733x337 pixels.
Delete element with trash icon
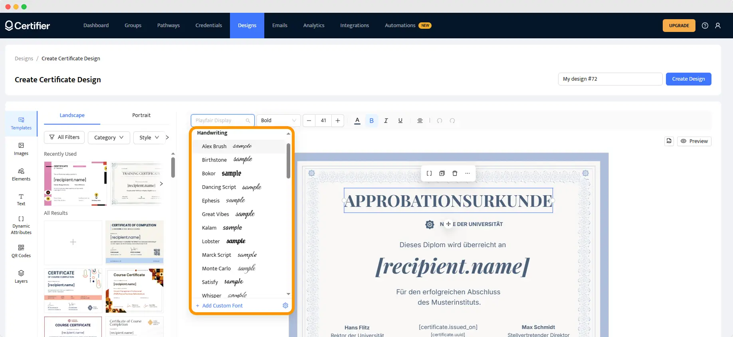tap(455, 173)
